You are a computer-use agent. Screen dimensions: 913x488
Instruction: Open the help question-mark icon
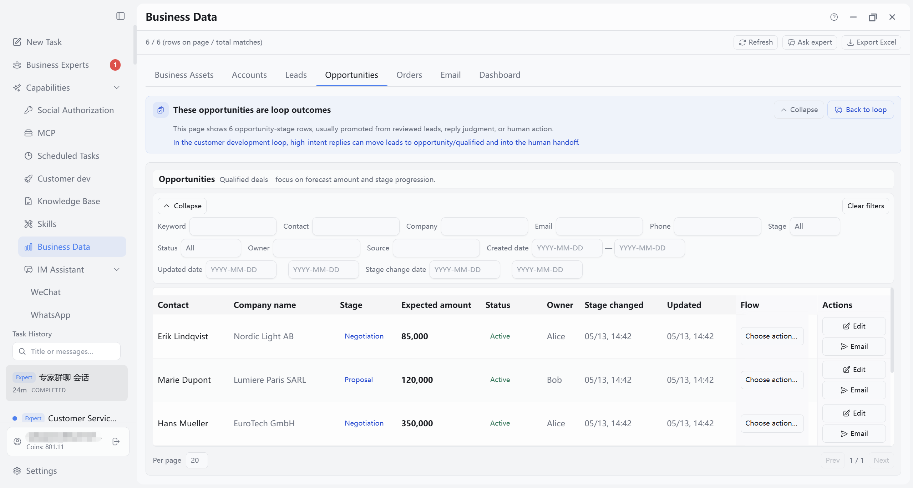834,17
